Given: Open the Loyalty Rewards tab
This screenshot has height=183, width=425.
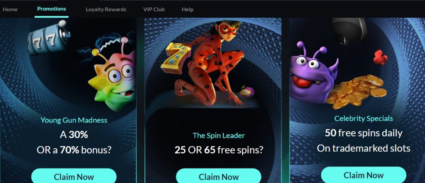Looking at the screenshot, I should tap(106, 9).
